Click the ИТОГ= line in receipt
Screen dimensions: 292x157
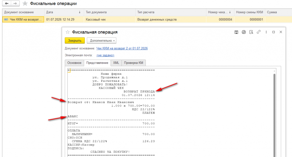[111, 123]
